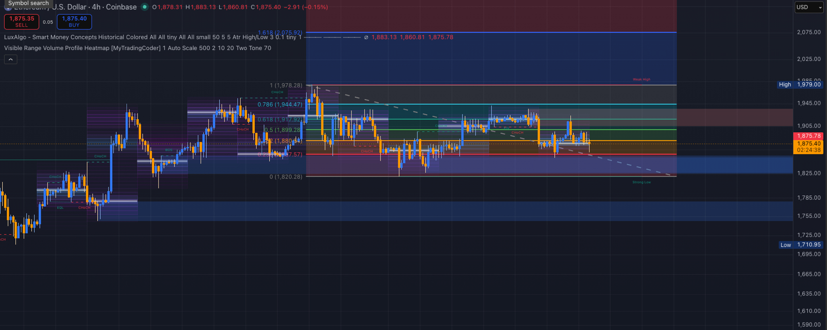Viewport: 827px width, 330px height.
Task: Click the 1,905.00 price axis level
Action: [x=809, y=126]
